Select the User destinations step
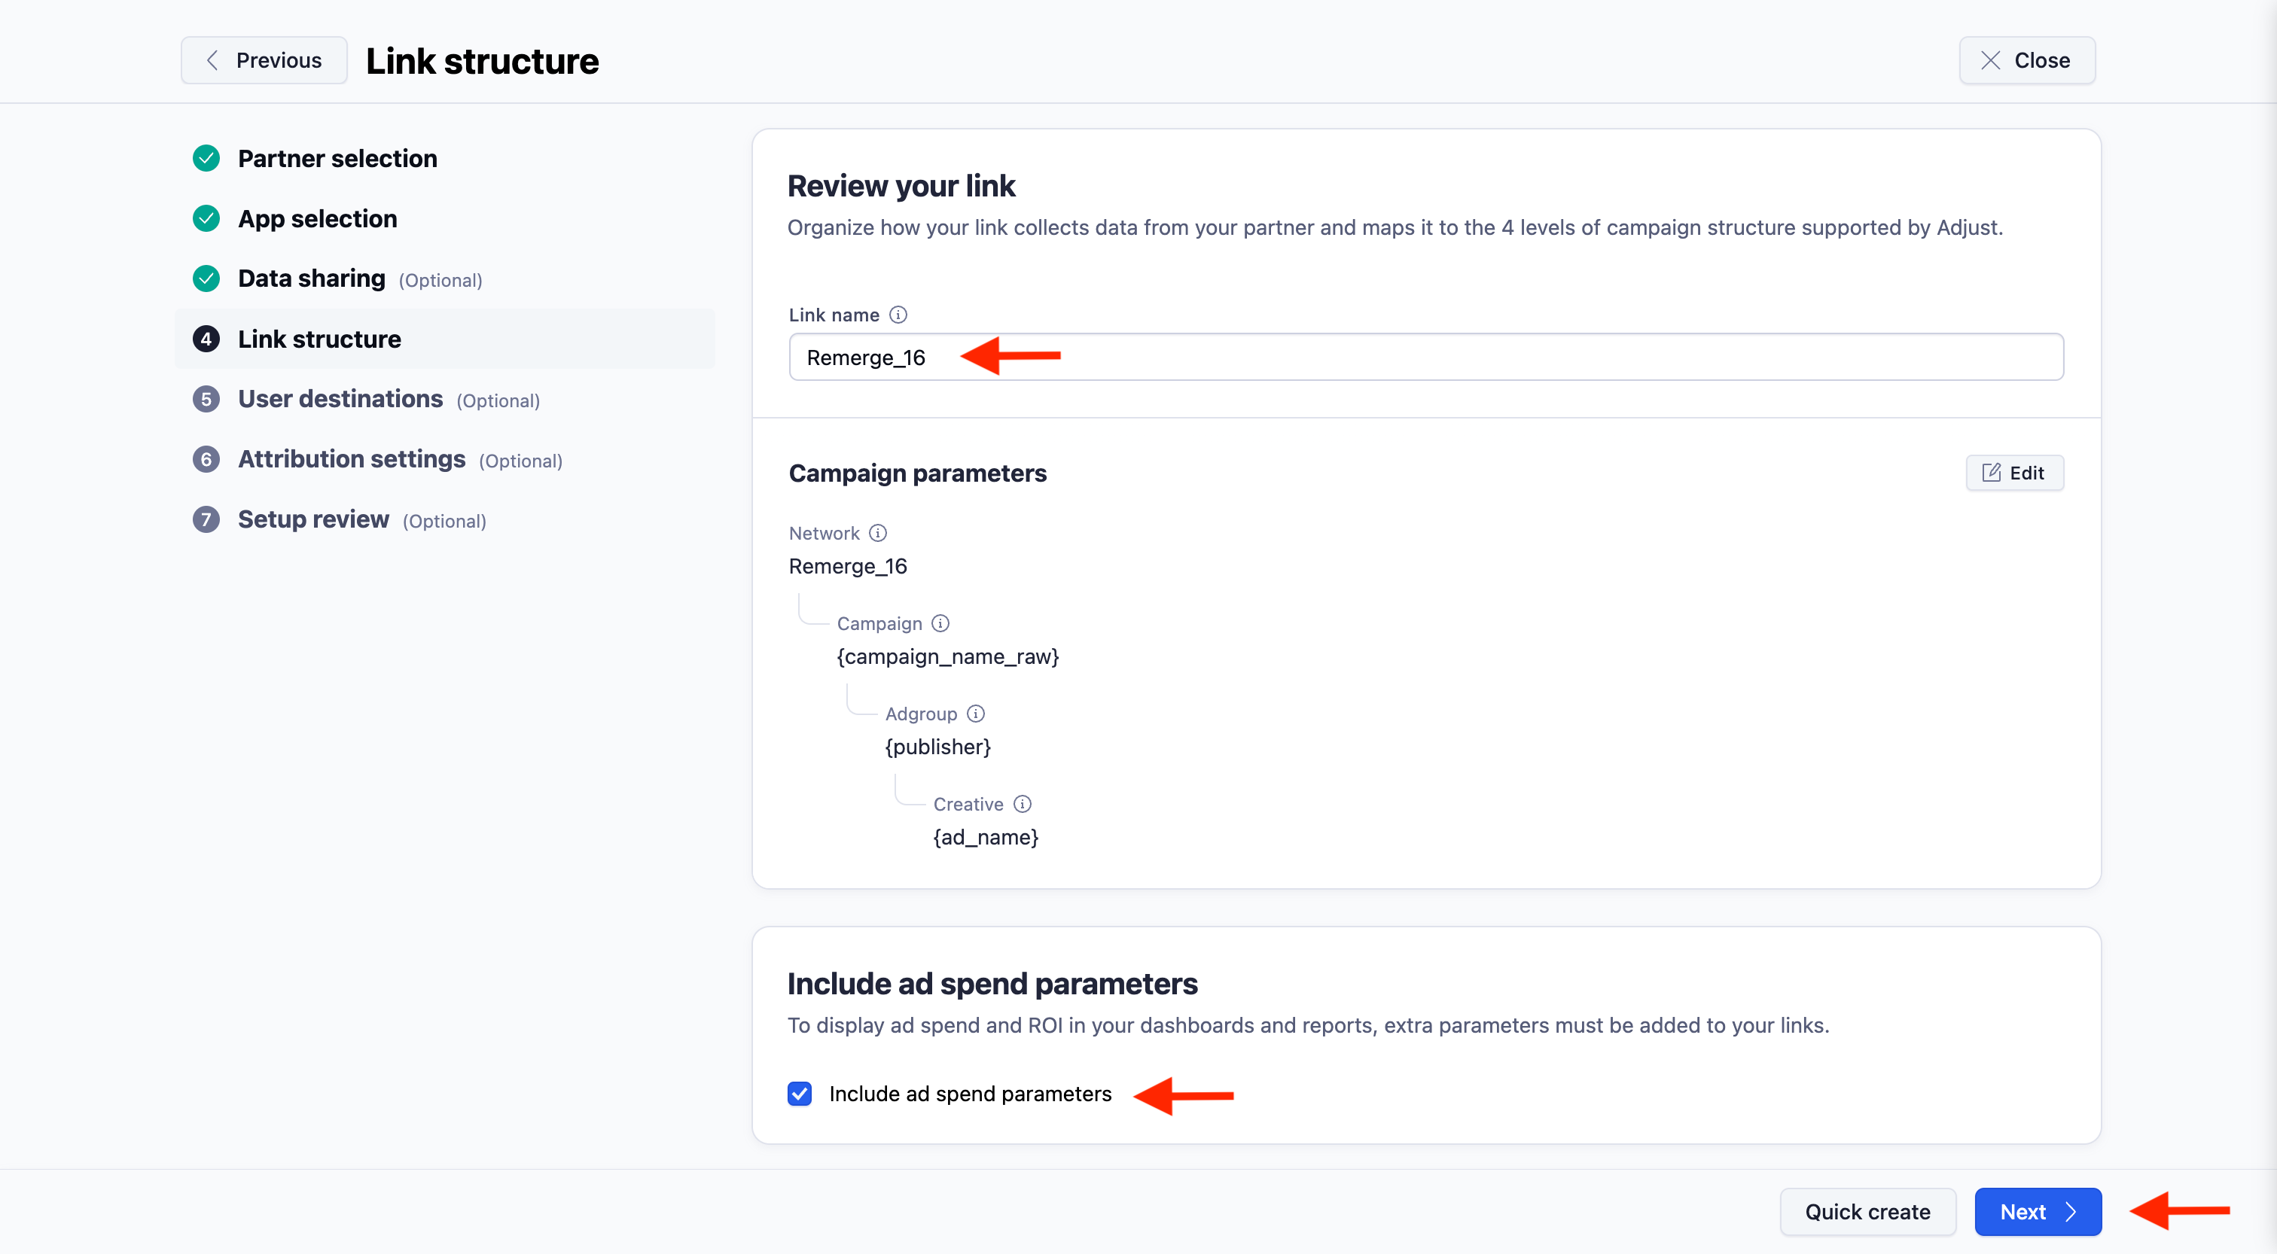Screen dimensions: 2277x1254 [340, 399]
